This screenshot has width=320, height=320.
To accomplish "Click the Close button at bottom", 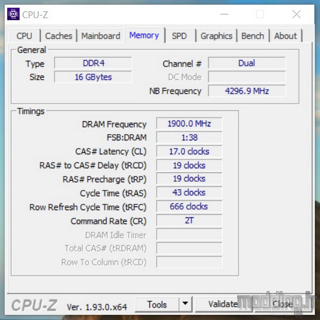I will 283,304.
